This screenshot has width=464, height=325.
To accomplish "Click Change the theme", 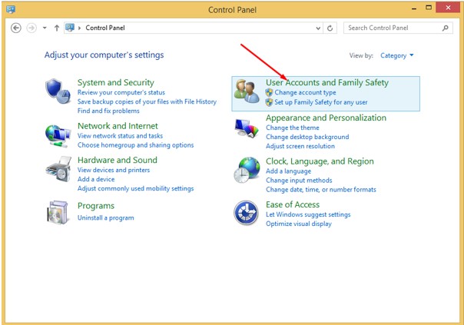I will coord(293,128).
